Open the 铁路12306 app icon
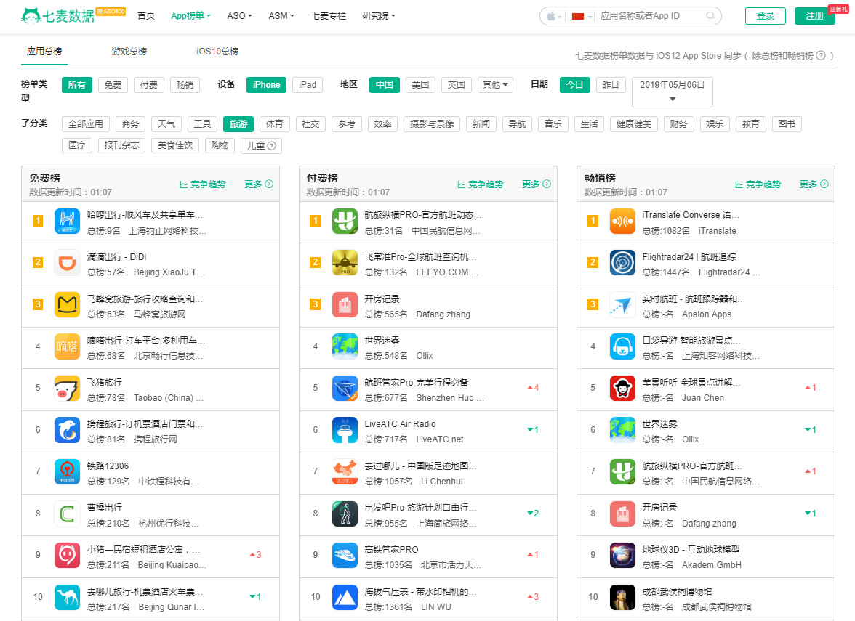The height and width of the screenshot is (621, 855). [67, 472]
